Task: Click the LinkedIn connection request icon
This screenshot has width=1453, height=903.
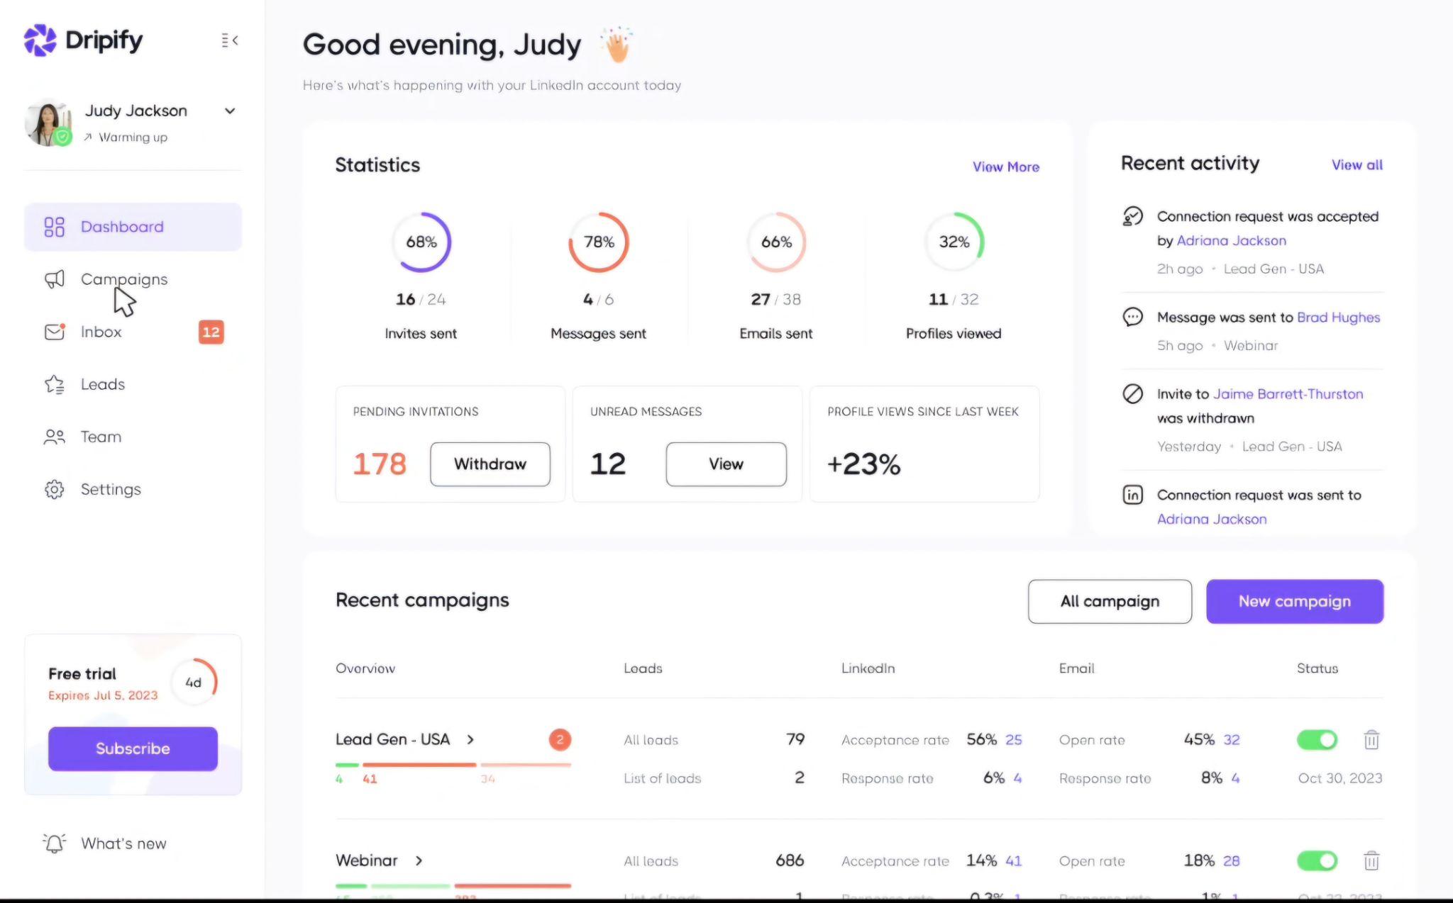Action: [1133, 494]
